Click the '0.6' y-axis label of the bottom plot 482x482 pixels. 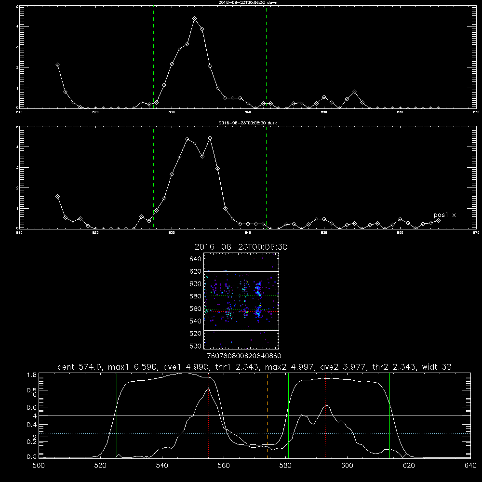[x=32, y=407]
